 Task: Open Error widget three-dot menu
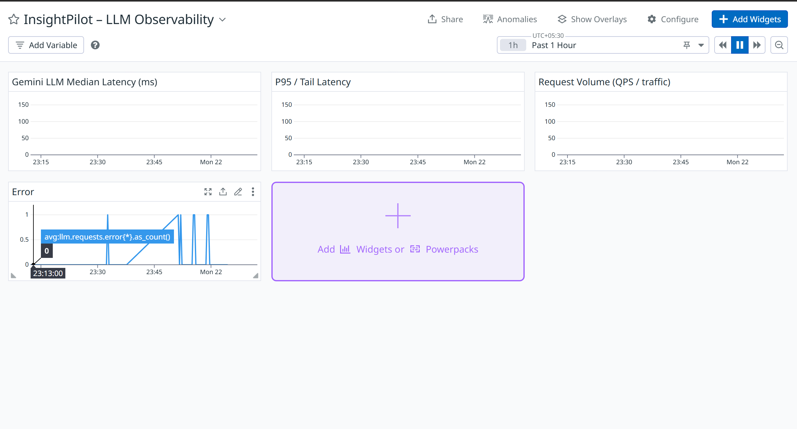coord(253,192)
